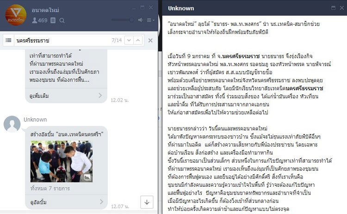Jump to the latest message with the down arrow button

147,202
